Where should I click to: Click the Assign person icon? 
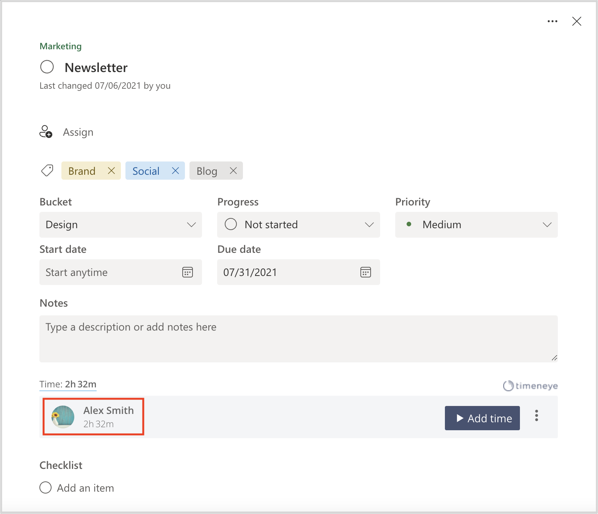(x=46, y=132)
